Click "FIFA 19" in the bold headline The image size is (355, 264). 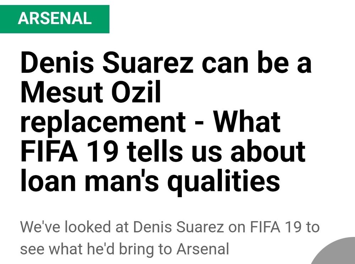point(69,152)
